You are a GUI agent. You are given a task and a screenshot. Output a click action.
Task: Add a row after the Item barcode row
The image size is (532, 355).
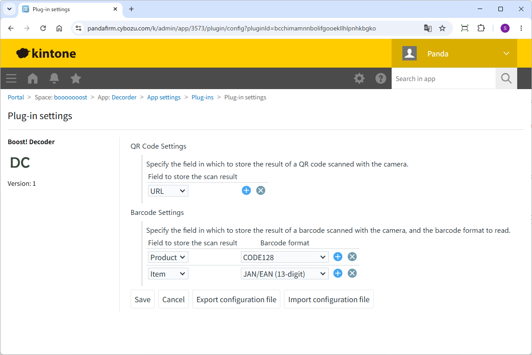[338, 274]
